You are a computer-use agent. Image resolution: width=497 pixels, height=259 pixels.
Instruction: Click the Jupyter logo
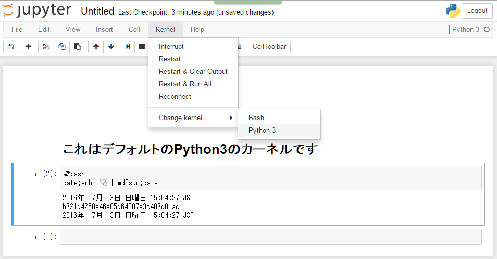[x=37, y=10]
